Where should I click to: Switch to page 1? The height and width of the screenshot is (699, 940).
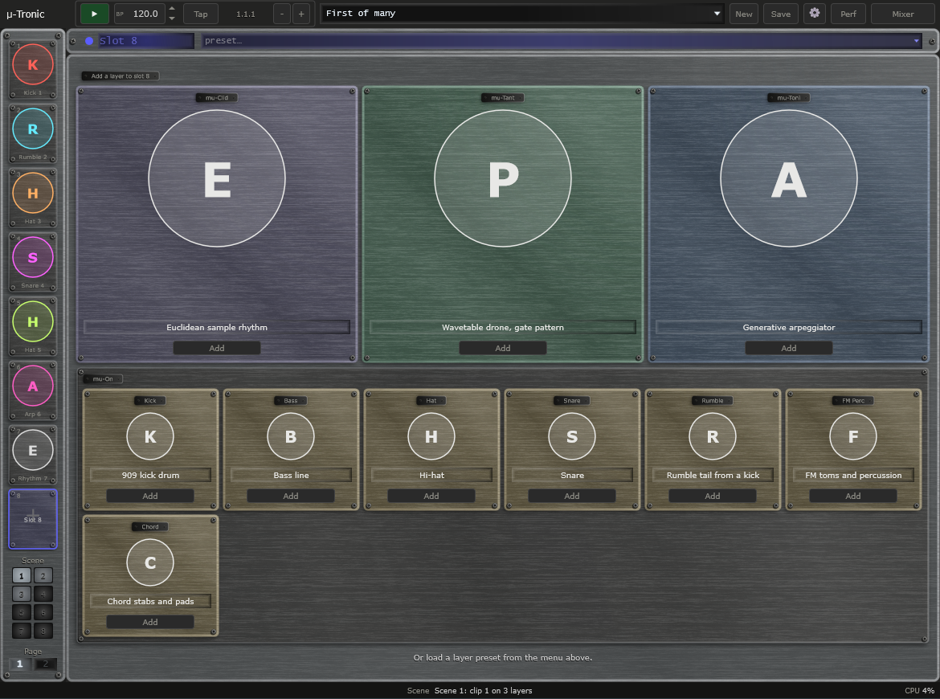pyautogui.click(x=20, y=664)
